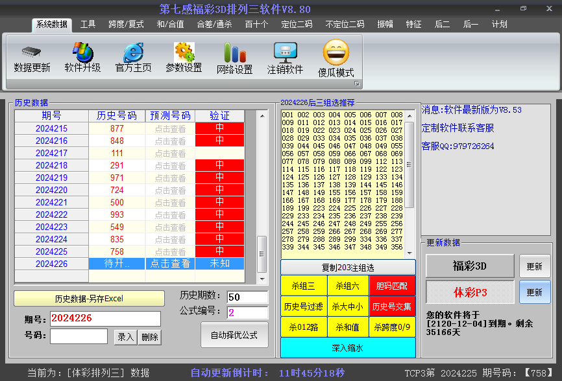
Task: Click the 注销软件 logout icon
Action: coord(285,53)
